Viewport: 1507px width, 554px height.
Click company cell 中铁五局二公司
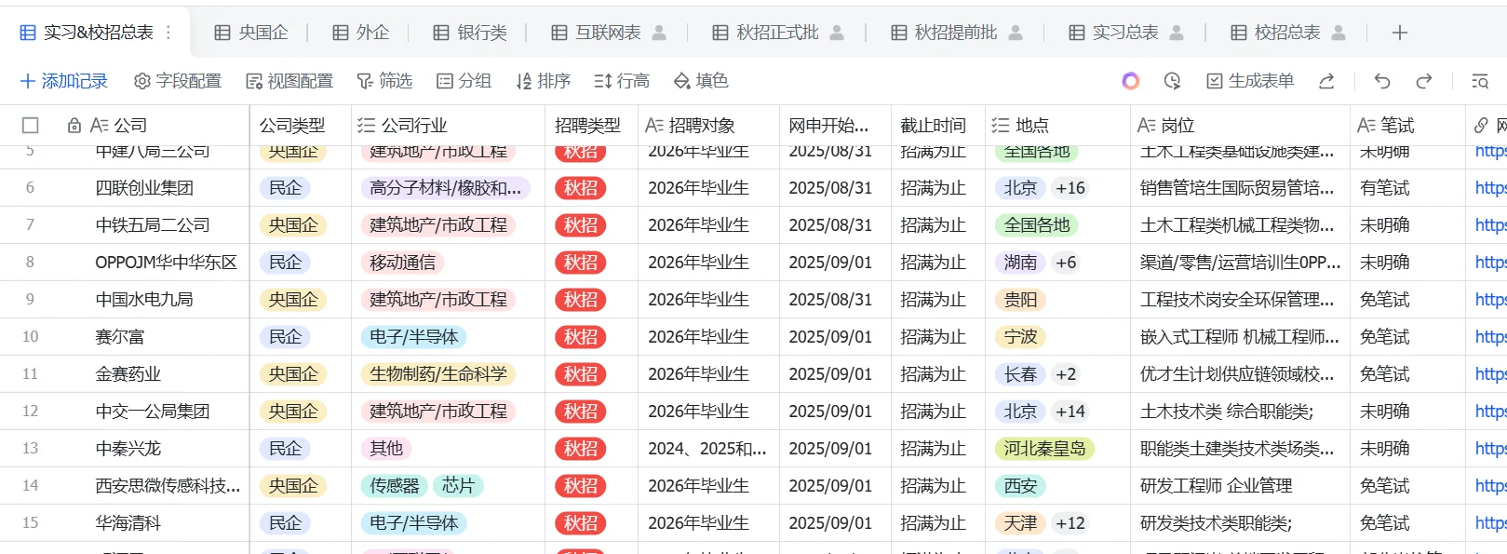click(x=153, y=225)
